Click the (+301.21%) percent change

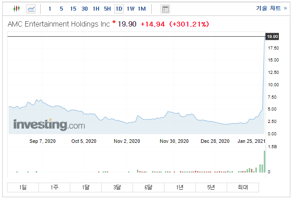(189, 24)
